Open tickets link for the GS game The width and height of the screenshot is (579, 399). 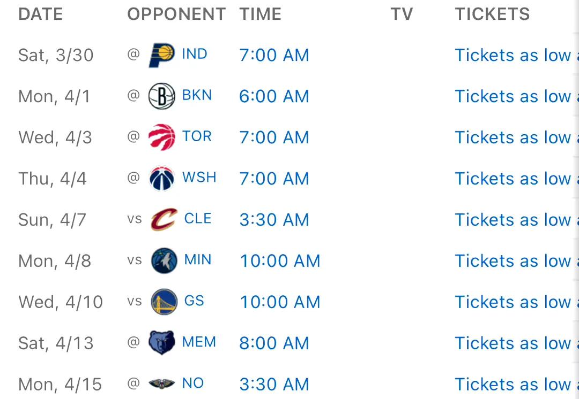click(x=517, y=302)
